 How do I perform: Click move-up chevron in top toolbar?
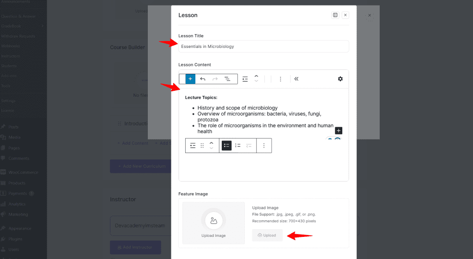click(x=256, y=77)
